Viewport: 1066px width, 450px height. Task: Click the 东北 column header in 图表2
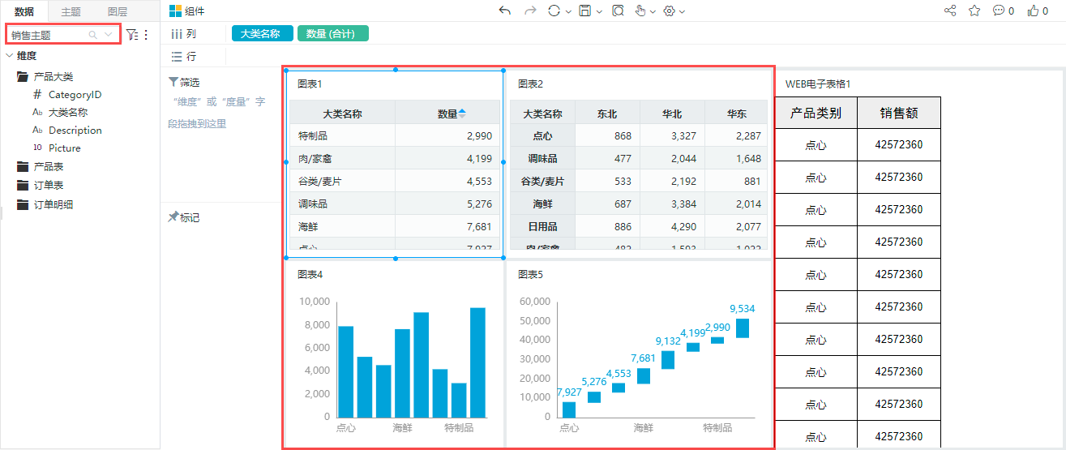tap(607, 114)
